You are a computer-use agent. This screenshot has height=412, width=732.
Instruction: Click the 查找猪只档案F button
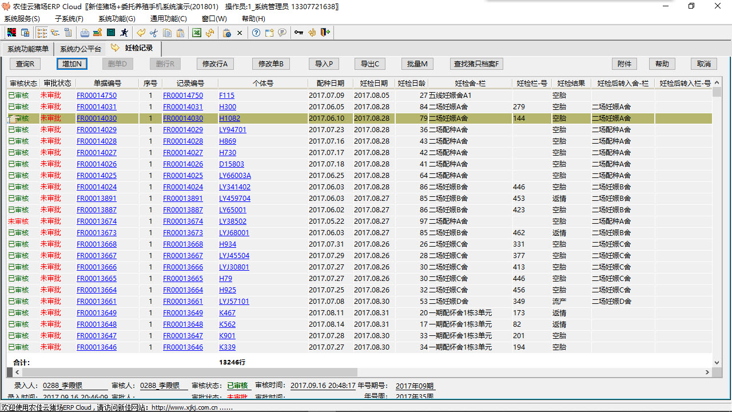(477, 64)
